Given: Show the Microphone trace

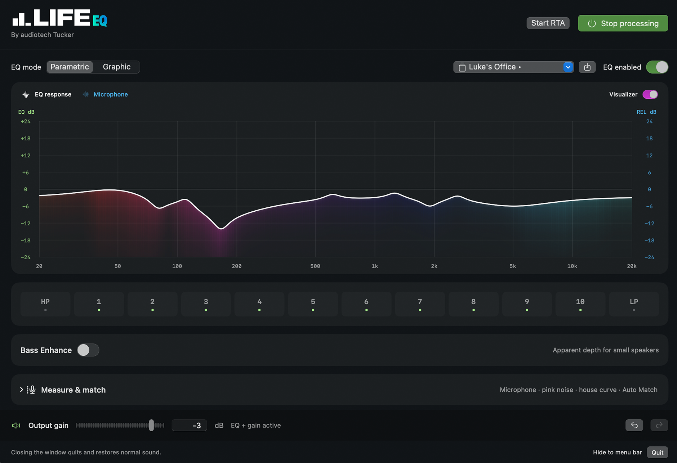Looking at the screenshot, I should point(105,94).
